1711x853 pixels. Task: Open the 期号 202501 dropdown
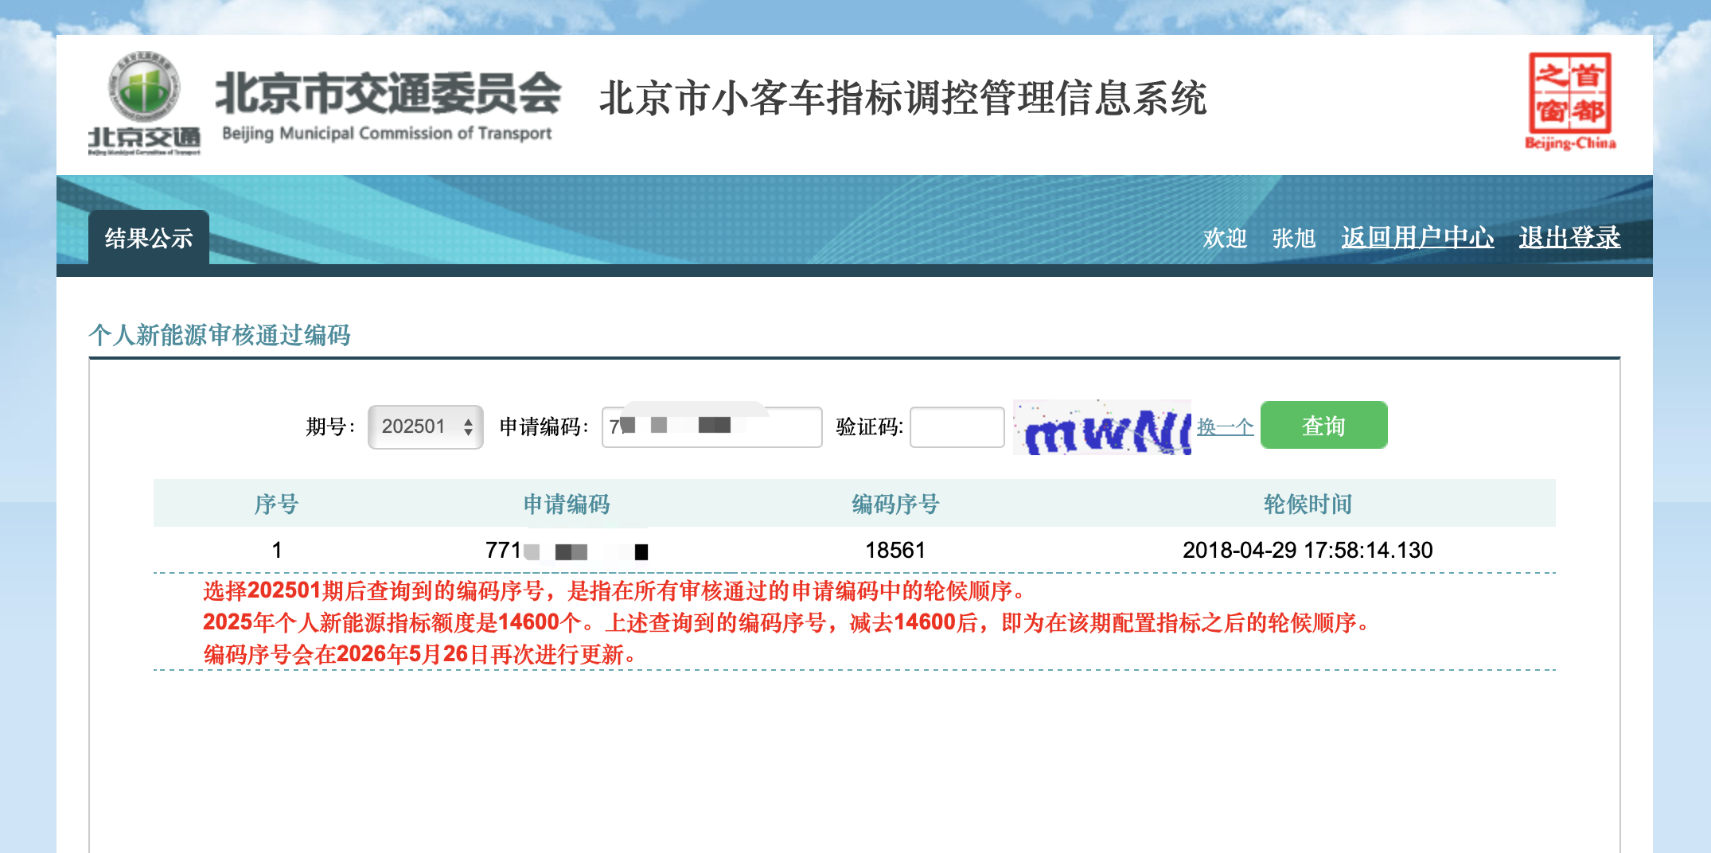click(426, 427)
